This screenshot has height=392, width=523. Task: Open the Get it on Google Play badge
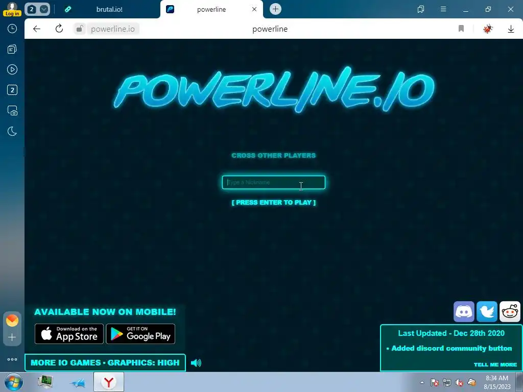[x=140, y=334]
